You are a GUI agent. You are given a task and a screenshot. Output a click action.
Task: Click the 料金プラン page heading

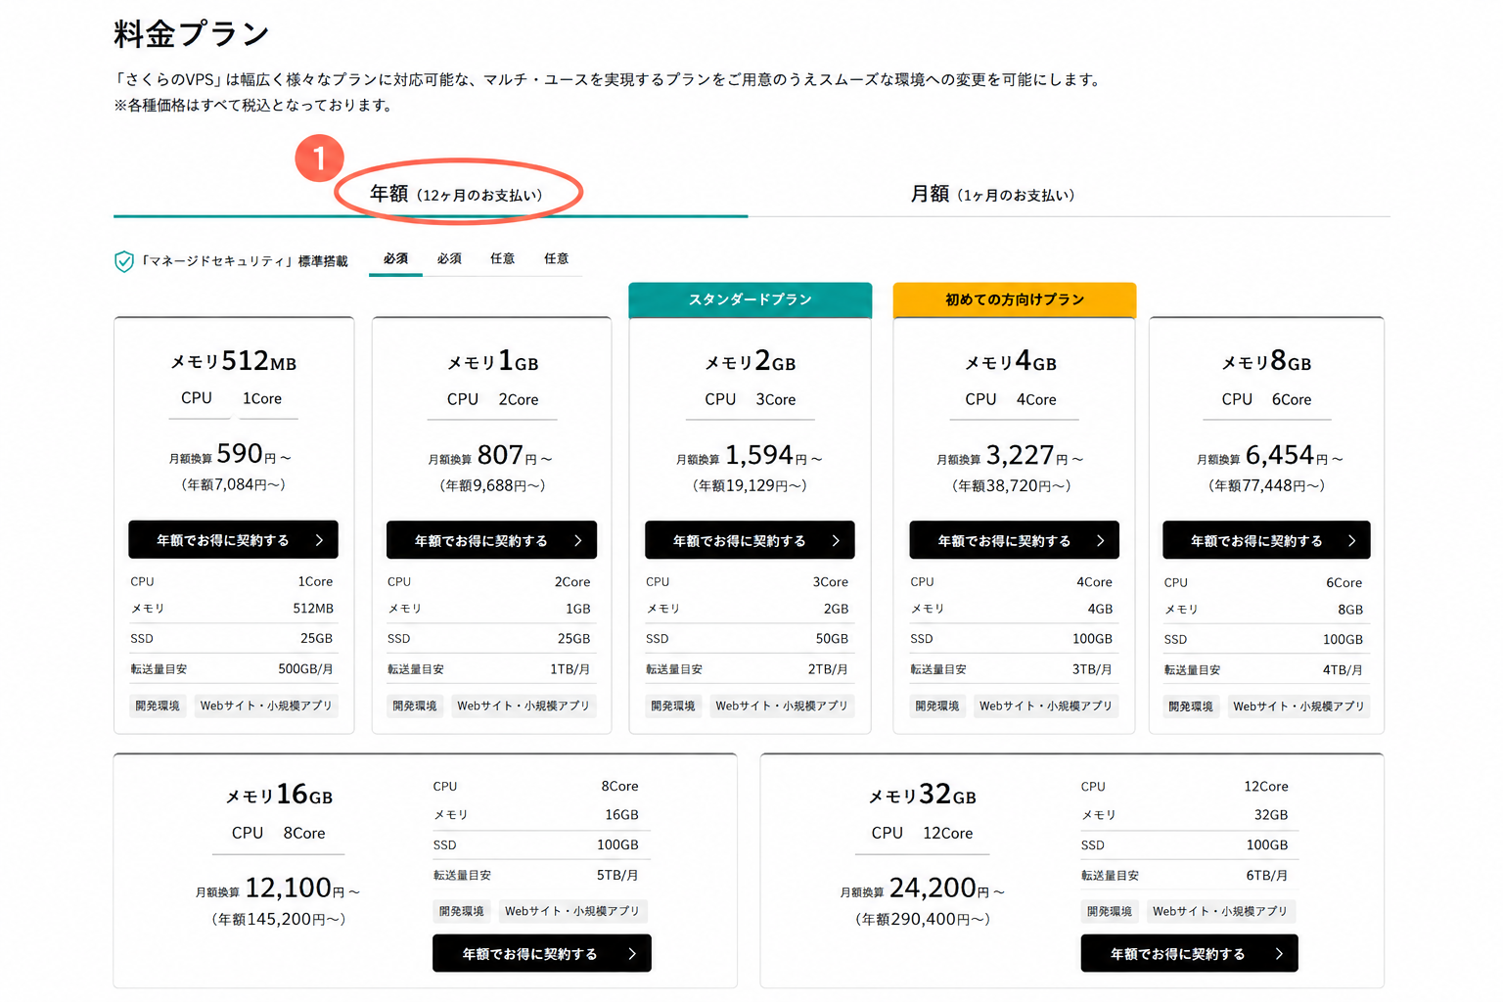click(x=192, y=34)
